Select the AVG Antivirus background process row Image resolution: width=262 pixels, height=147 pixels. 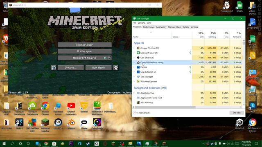tap(187, 102)
